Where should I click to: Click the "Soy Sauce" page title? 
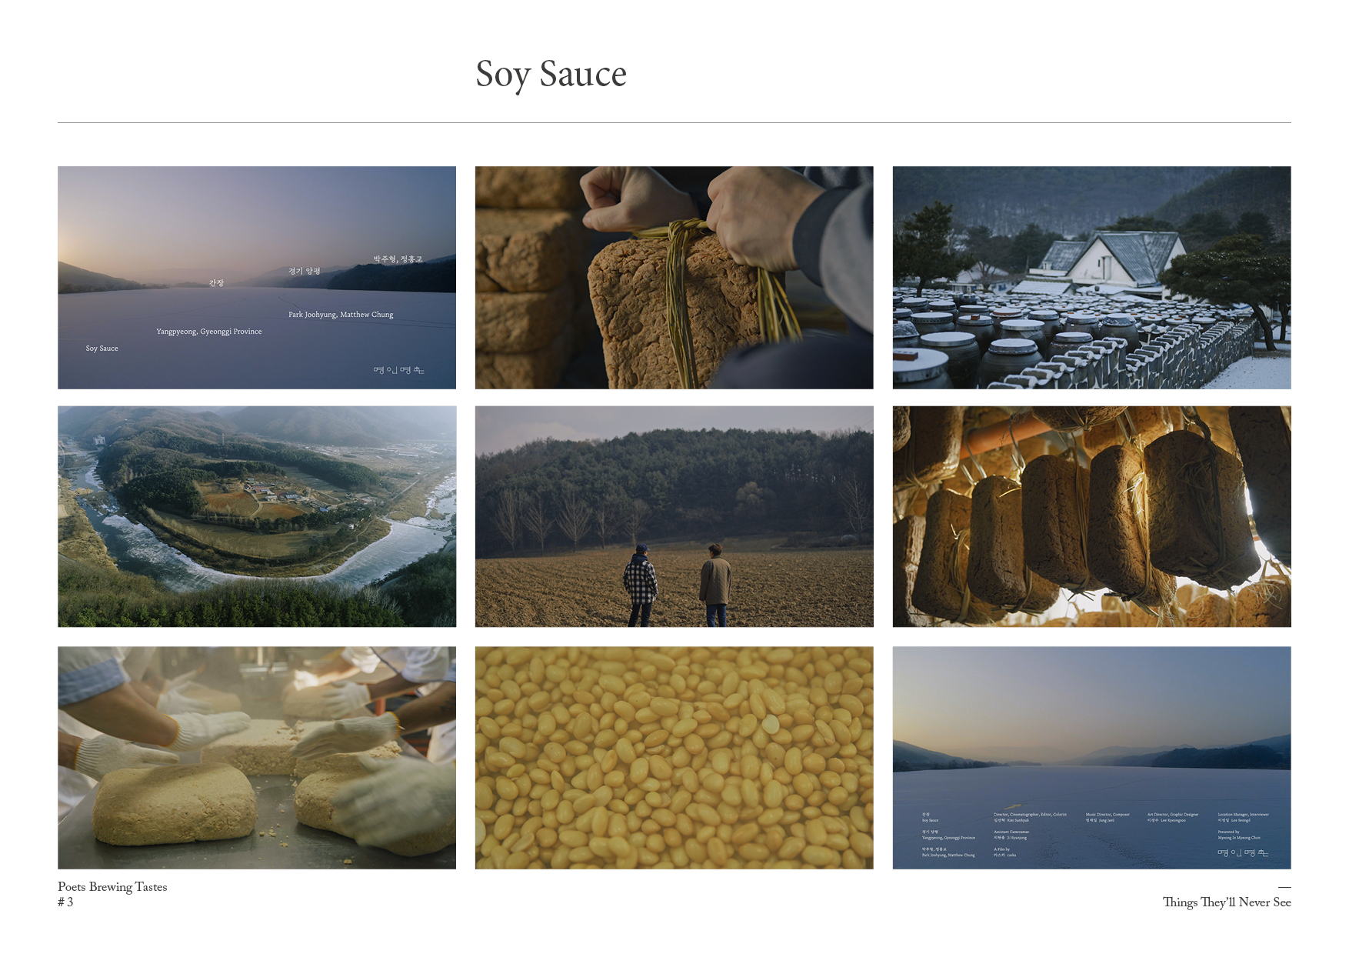click(551, 75)
